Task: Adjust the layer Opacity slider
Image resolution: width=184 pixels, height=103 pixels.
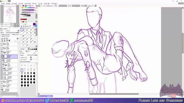Action: 13,33
